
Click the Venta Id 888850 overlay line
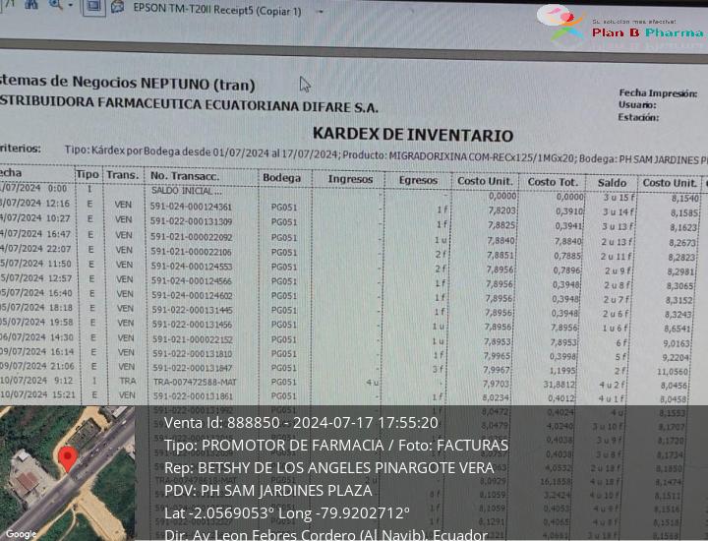click(301, 423)
